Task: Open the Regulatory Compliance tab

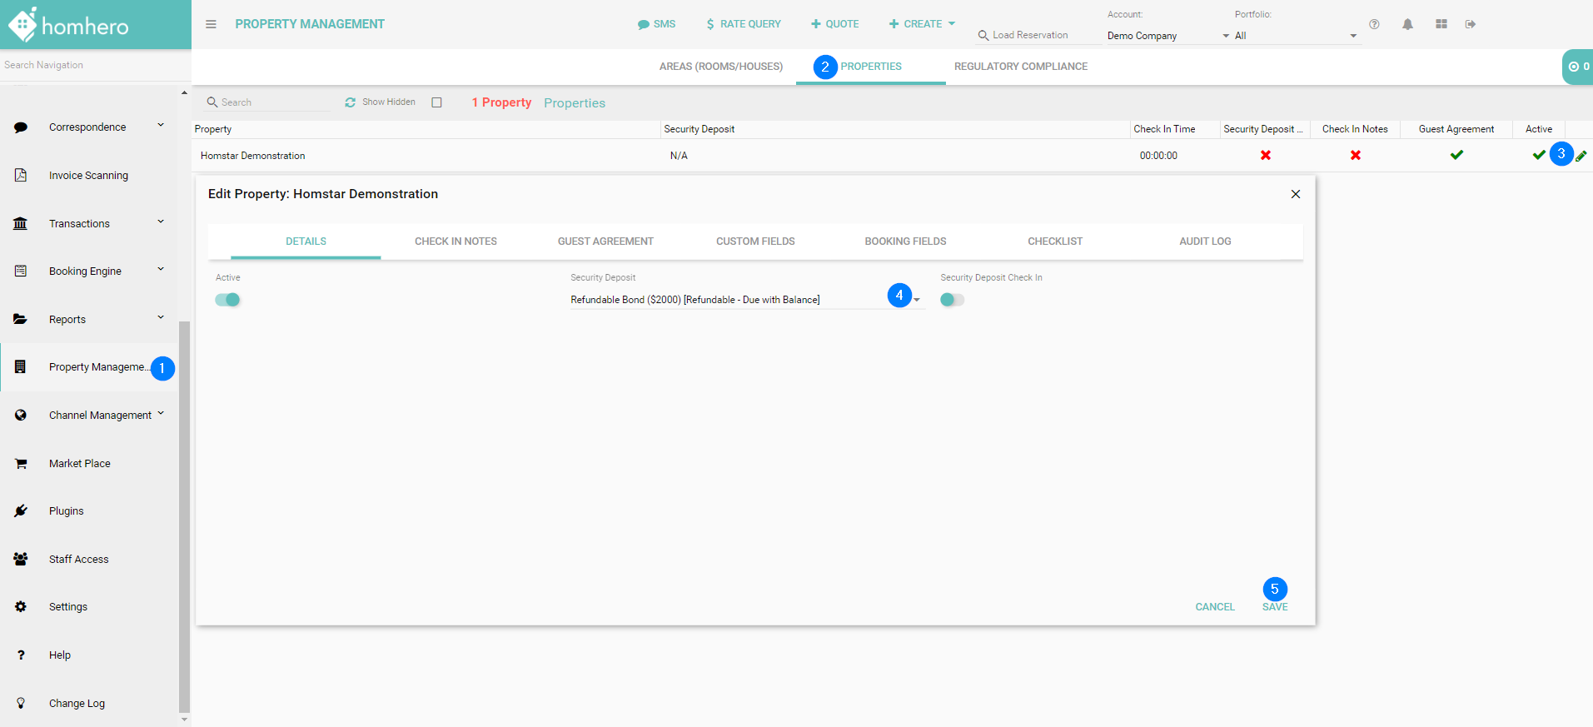Action: [1020, 67]
